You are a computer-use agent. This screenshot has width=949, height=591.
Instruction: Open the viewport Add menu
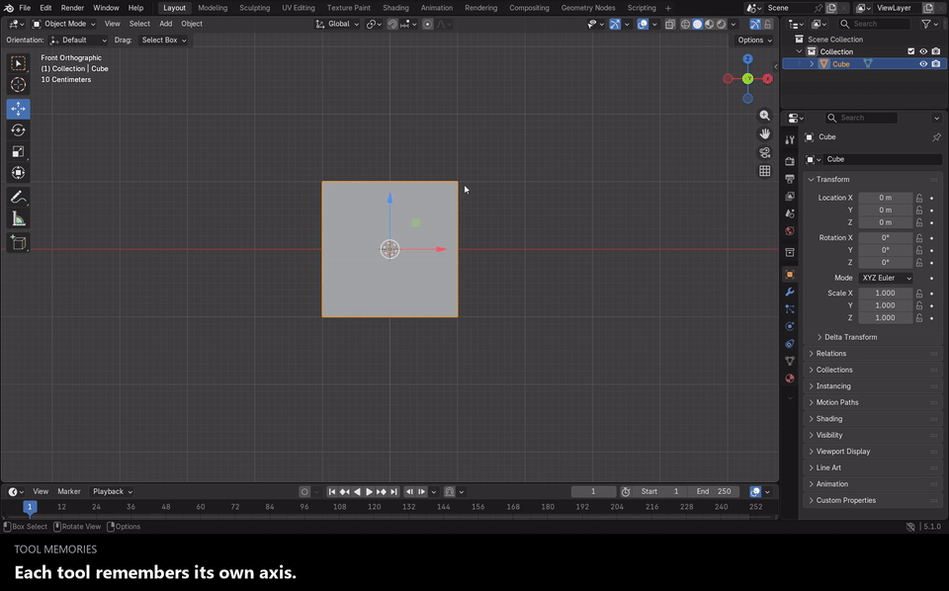165,24
